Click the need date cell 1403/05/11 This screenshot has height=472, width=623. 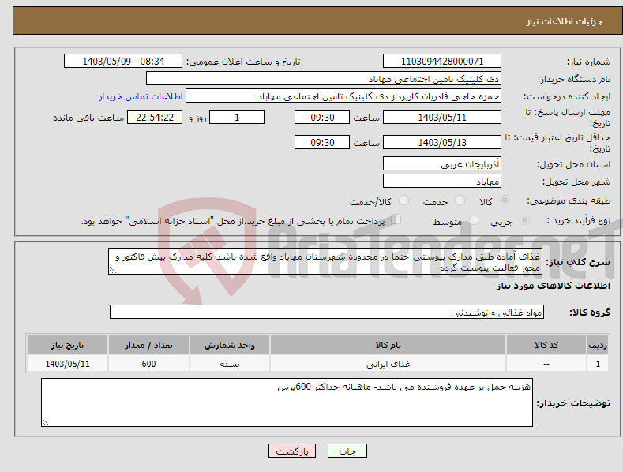68,364
